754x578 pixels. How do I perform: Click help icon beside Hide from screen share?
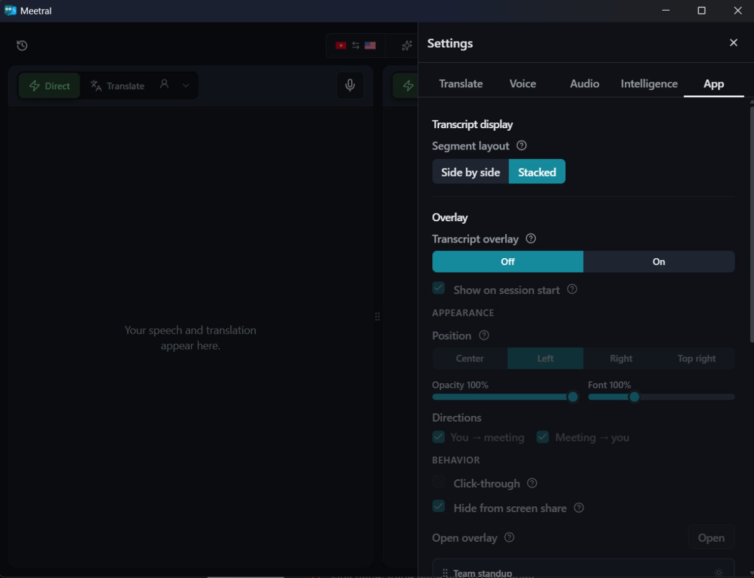point(579,508)
